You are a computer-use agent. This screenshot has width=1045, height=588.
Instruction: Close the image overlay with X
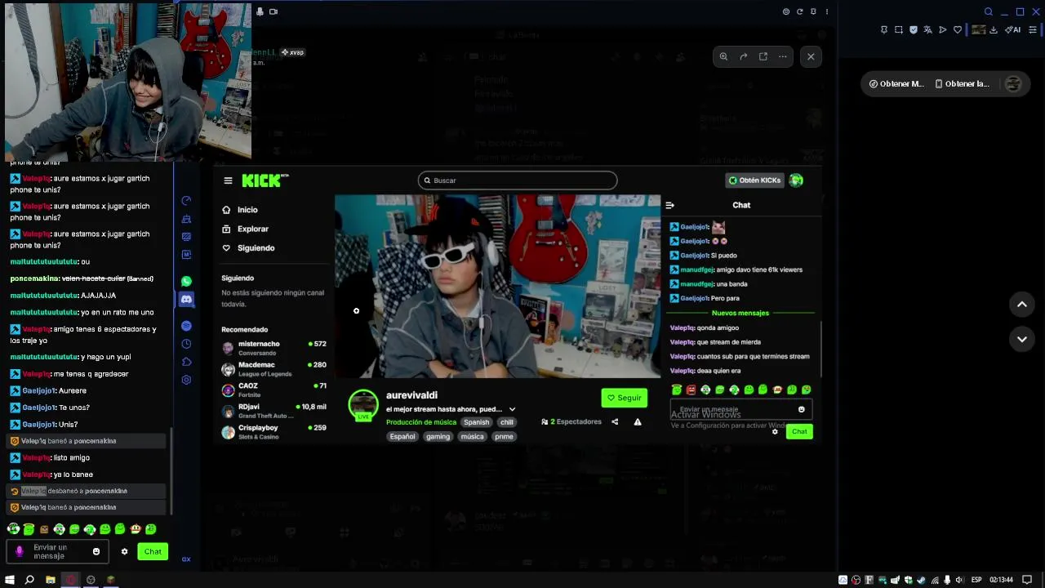tap(811, 56)
